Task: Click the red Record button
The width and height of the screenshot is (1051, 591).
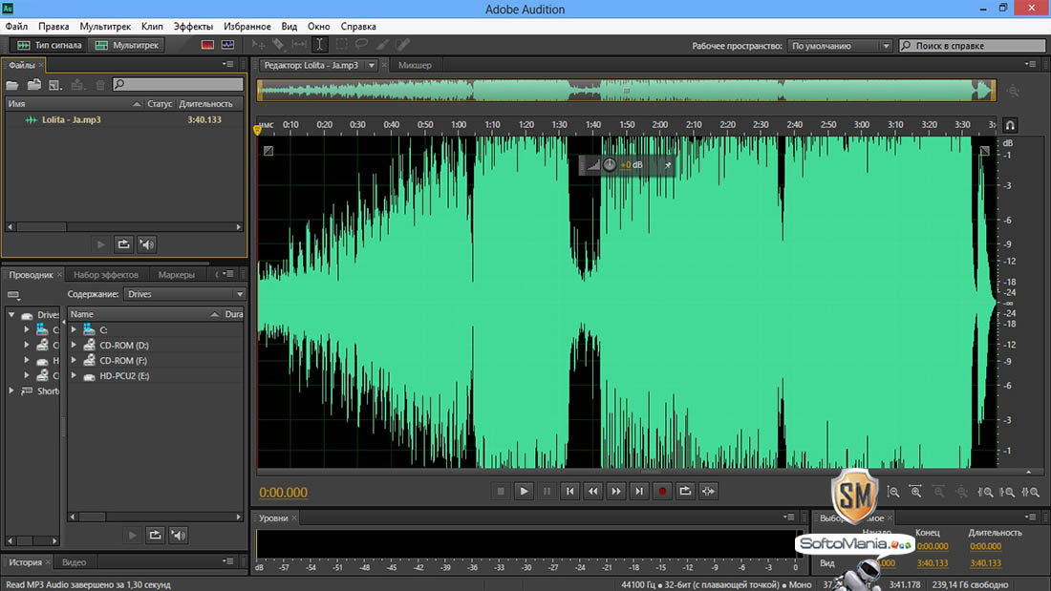Action: click(x=662, y=491)
